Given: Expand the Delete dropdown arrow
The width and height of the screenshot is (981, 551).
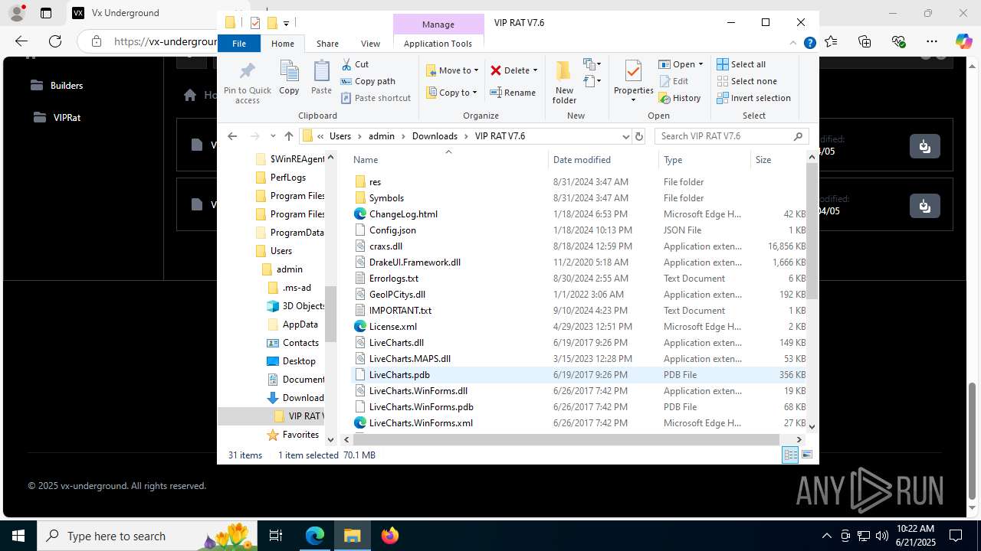Looking at the screenshot, I should point(535,70).
